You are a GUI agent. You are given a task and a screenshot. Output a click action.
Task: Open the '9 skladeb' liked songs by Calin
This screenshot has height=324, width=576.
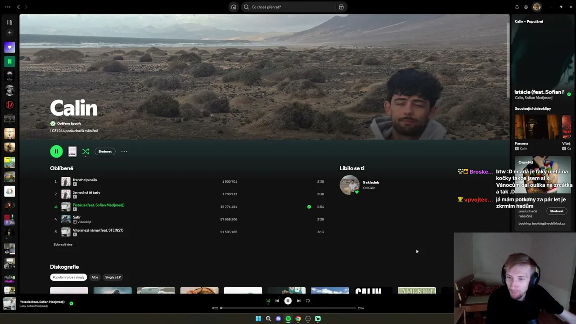tap(371, 182)
